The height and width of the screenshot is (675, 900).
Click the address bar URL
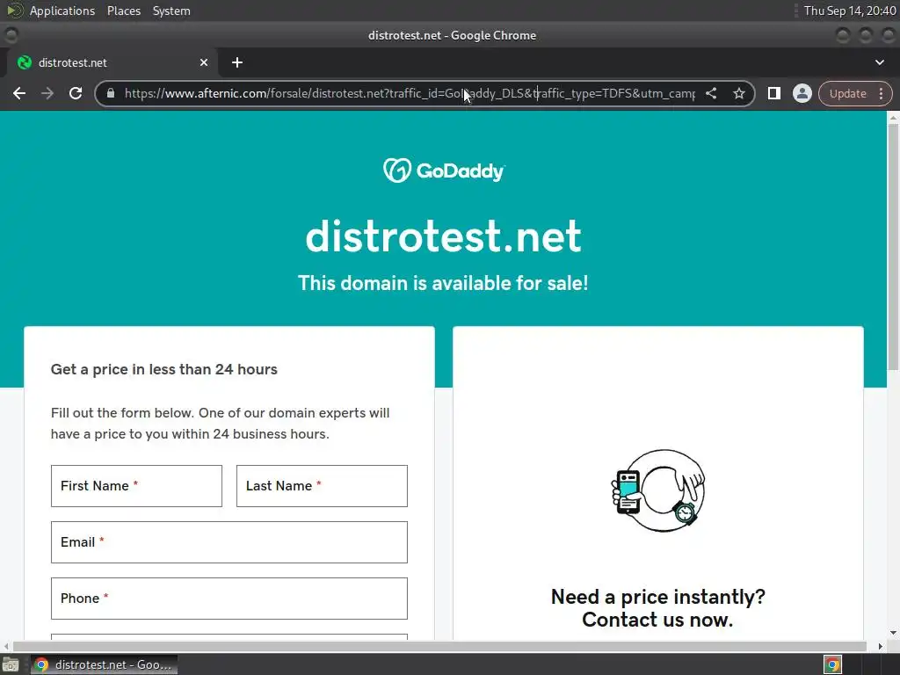410,93
